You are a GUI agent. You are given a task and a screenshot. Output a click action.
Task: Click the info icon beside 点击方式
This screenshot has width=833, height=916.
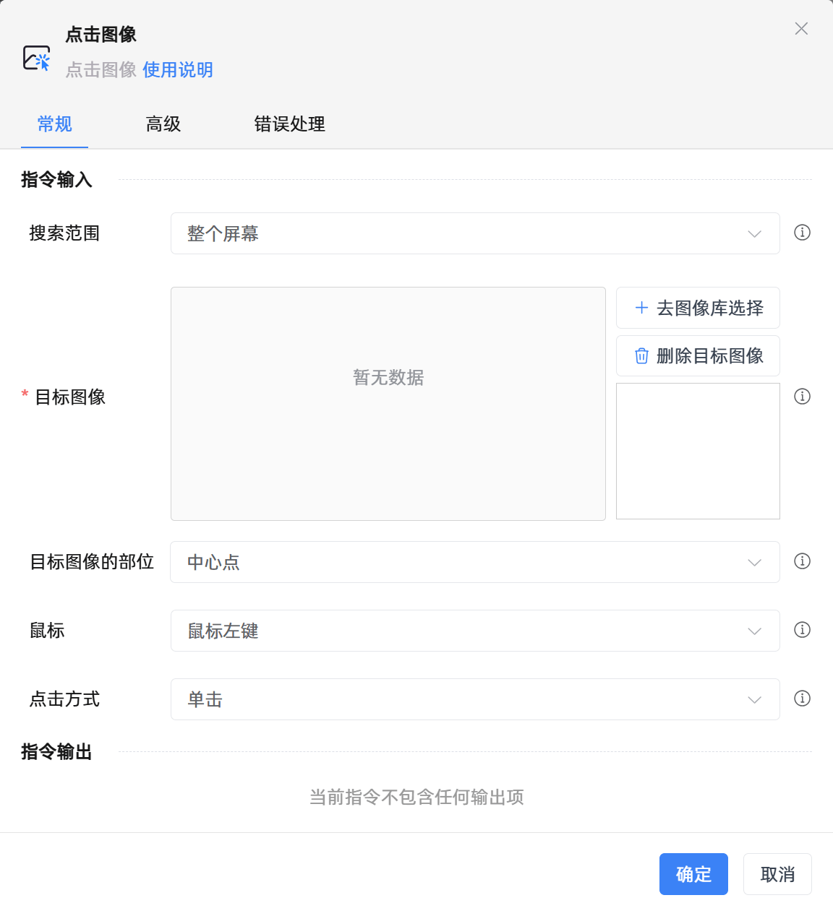[802, 699]
